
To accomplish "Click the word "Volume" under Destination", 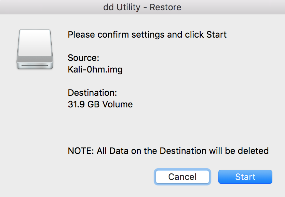I will 118,104.
